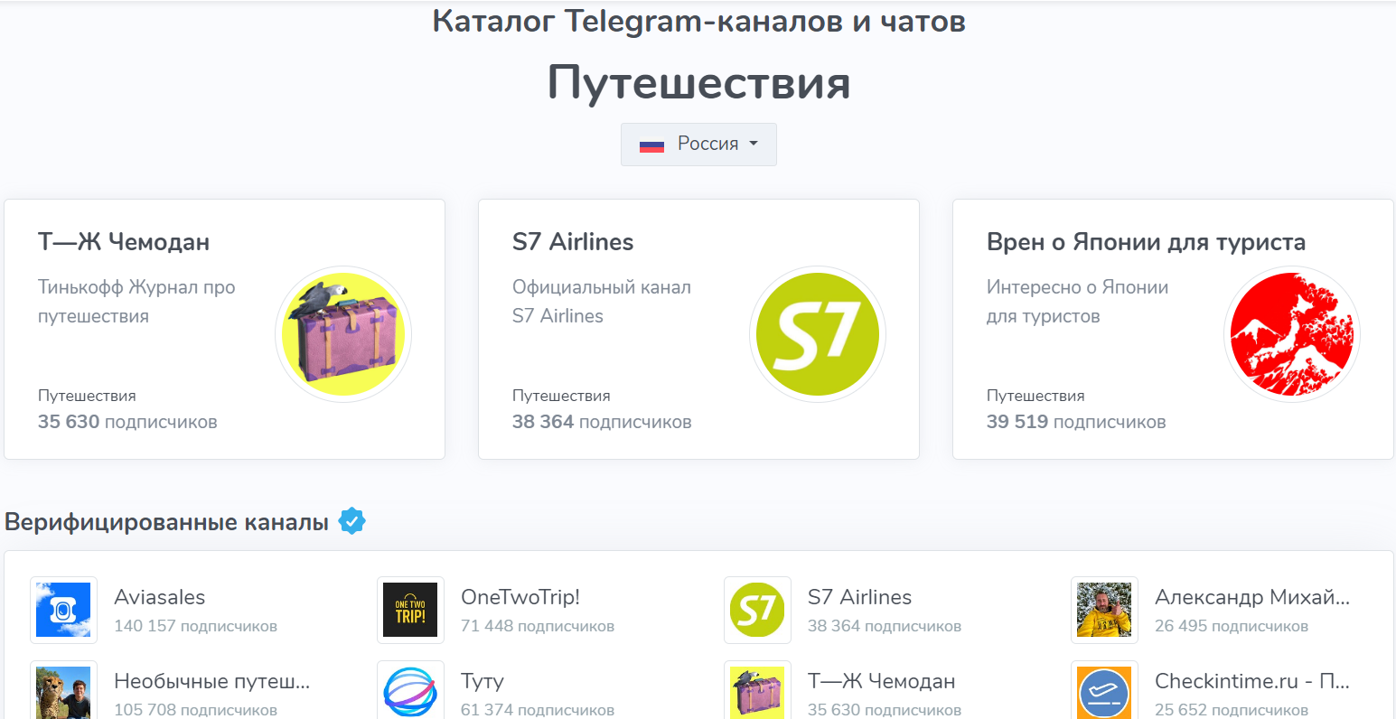Click the red Japan wave avatar

(1292, 334)
